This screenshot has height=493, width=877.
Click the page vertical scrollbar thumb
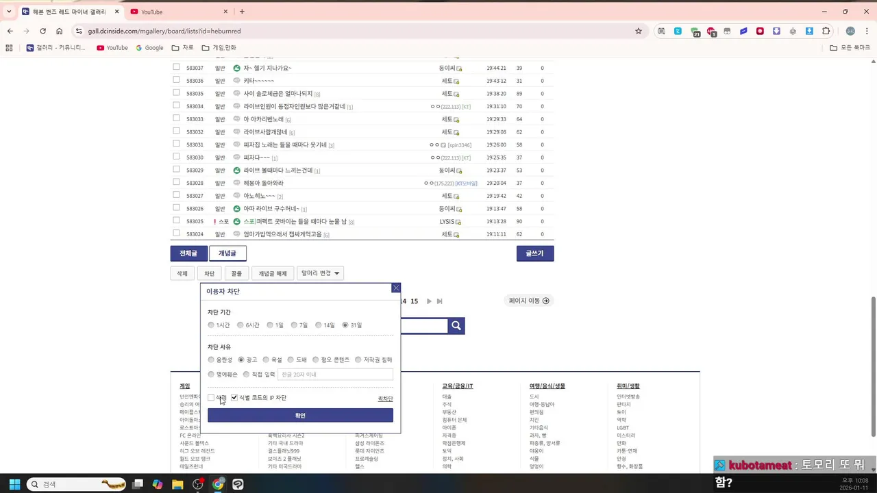tap(873, 366)
